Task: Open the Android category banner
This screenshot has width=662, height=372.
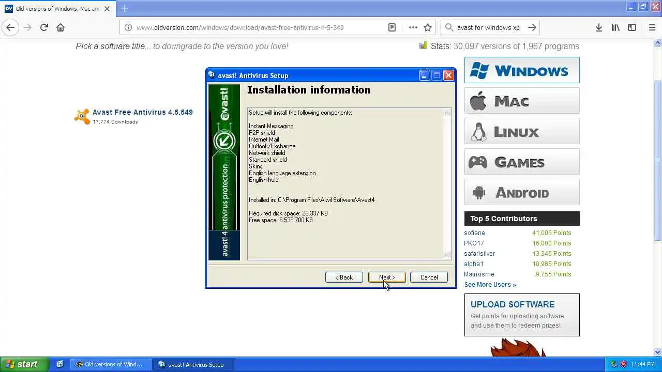Action: click(522, 192)
